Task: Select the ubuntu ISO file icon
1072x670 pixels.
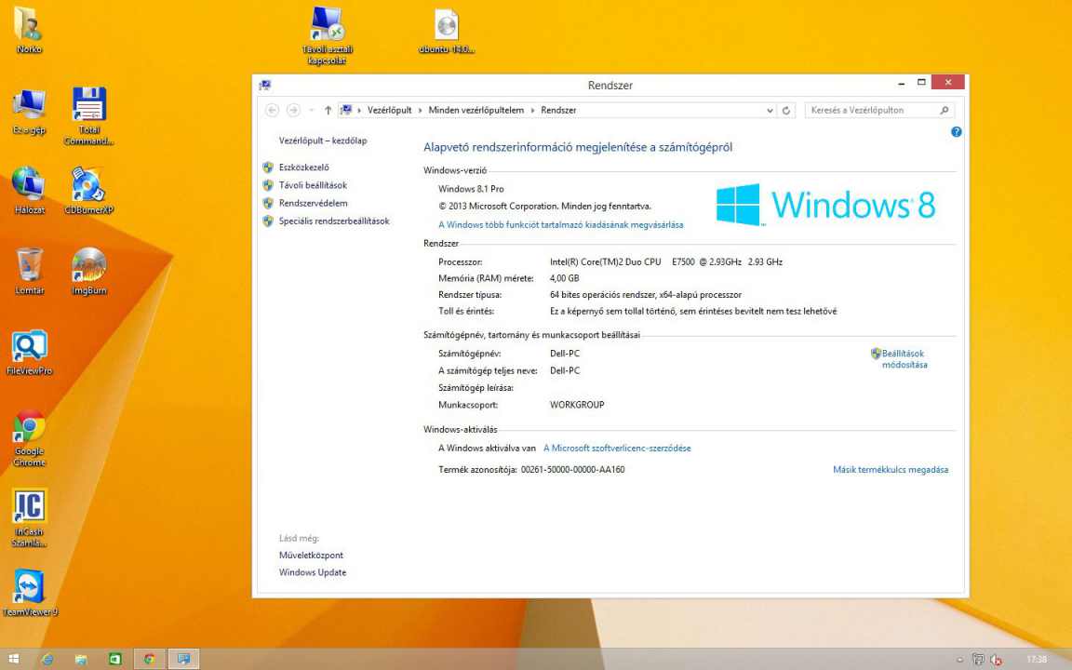Action: (x=447, y=30)
